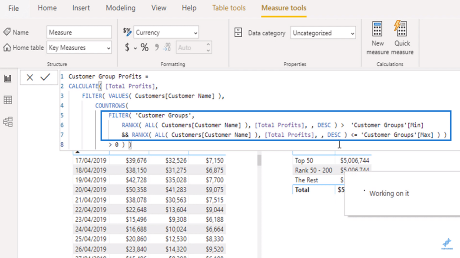Image resolution: width=460 pixels, height=258 pixels.
Task: Click the Total row label
Action: tap(302, 190)
